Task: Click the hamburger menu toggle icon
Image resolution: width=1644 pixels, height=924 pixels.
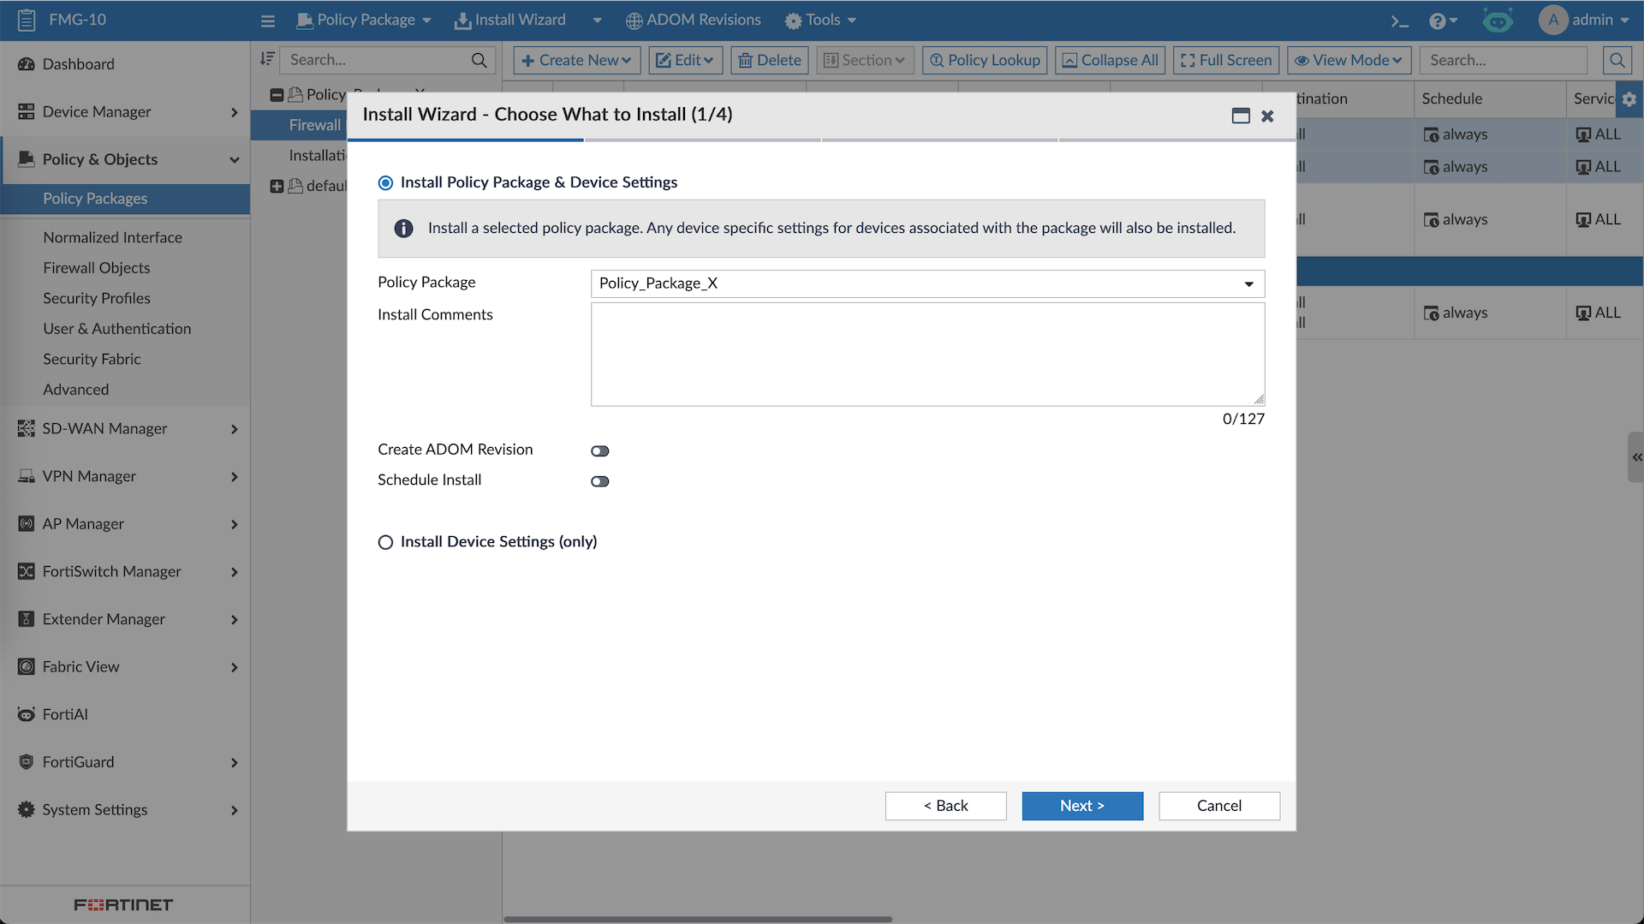Action: point(268,21)
